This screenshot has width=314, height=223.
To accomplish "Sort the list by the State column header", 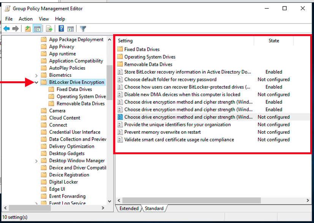I will click(273, 41).
